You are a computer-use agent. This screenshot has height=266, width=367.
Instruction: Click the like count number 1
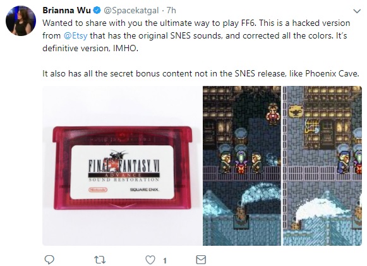(x=165, y=260)
